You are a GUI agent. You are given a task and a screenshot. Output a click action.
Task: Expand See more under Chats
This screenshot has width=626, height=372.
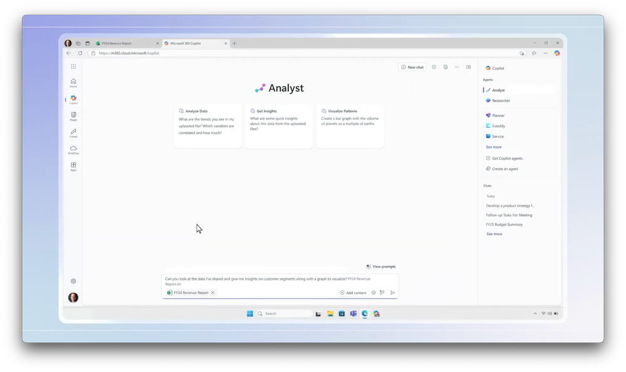point(494,234)
